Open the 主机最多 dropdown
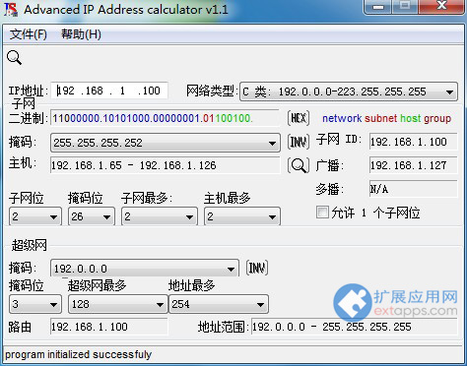The image size is (467, 366). tap(242, 216)
